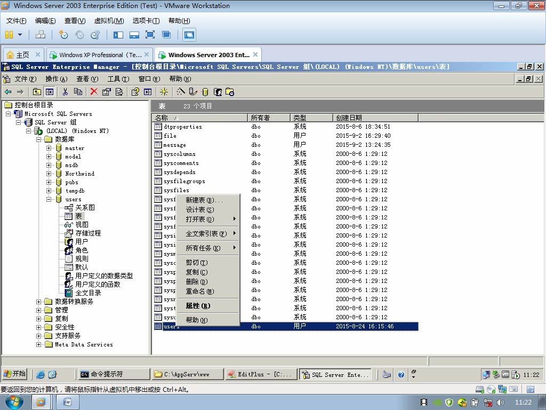Expand the pubs database node
This screenshot has height=410, width=546.
(x=49, y=183)
